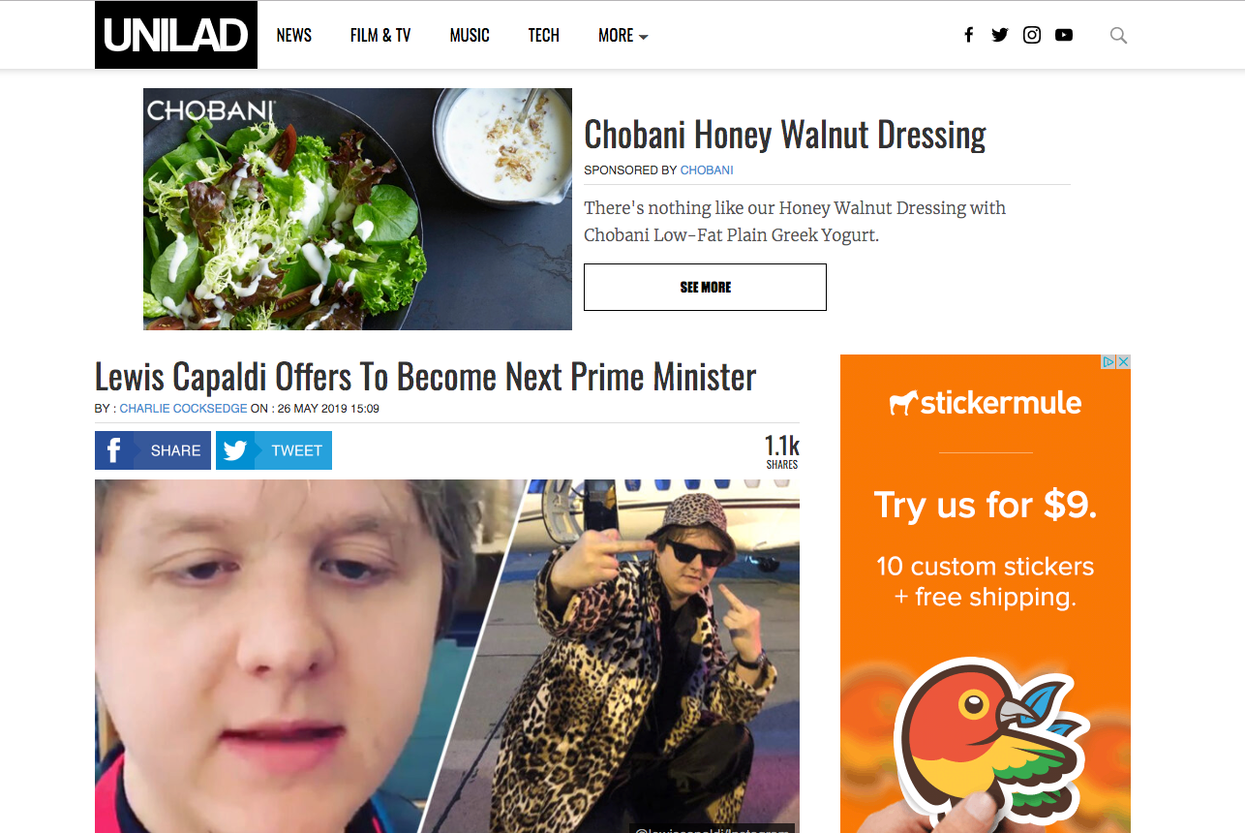Click the search magnifier icon
Viewport: 1245px width, 833px height.
[1118, 36]
